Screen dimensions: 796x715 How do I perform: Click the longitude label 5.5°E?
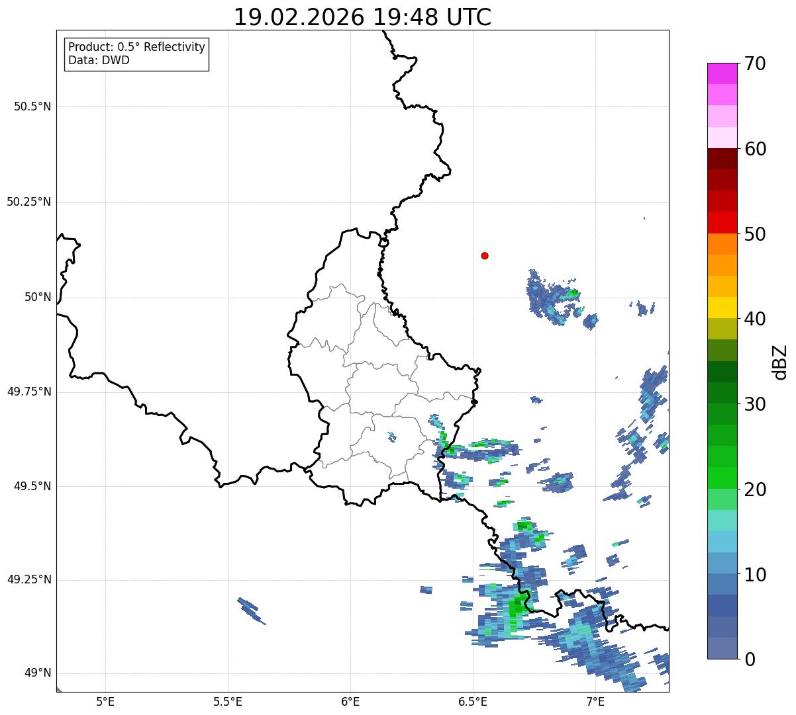[228, 702]
